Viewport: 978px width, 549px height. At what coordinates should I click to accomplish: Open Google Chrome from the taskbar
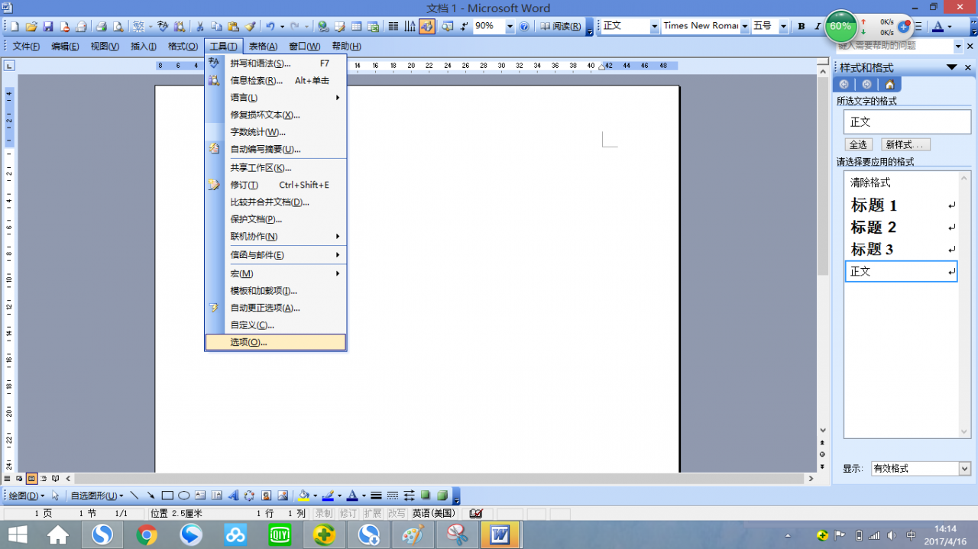(x=147, y=535)
